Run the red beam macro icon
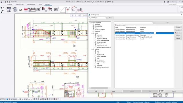The height and width of the screenshot is (103, 183). click(27, 9)
